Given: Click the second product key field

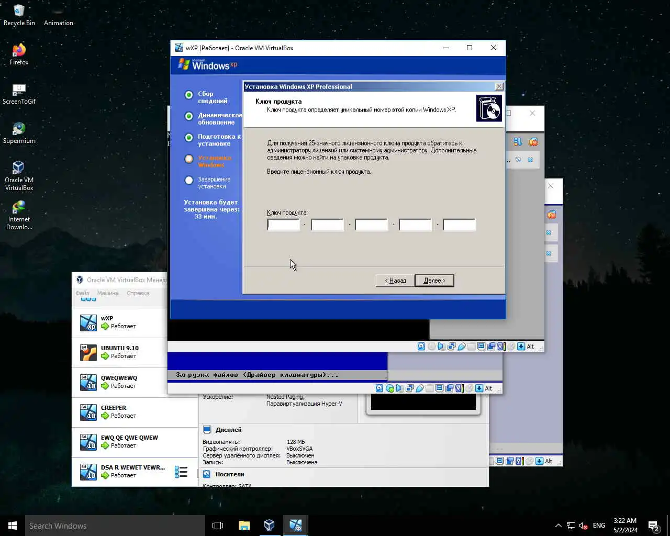Looking at the screenshot, I should point(328,225).
